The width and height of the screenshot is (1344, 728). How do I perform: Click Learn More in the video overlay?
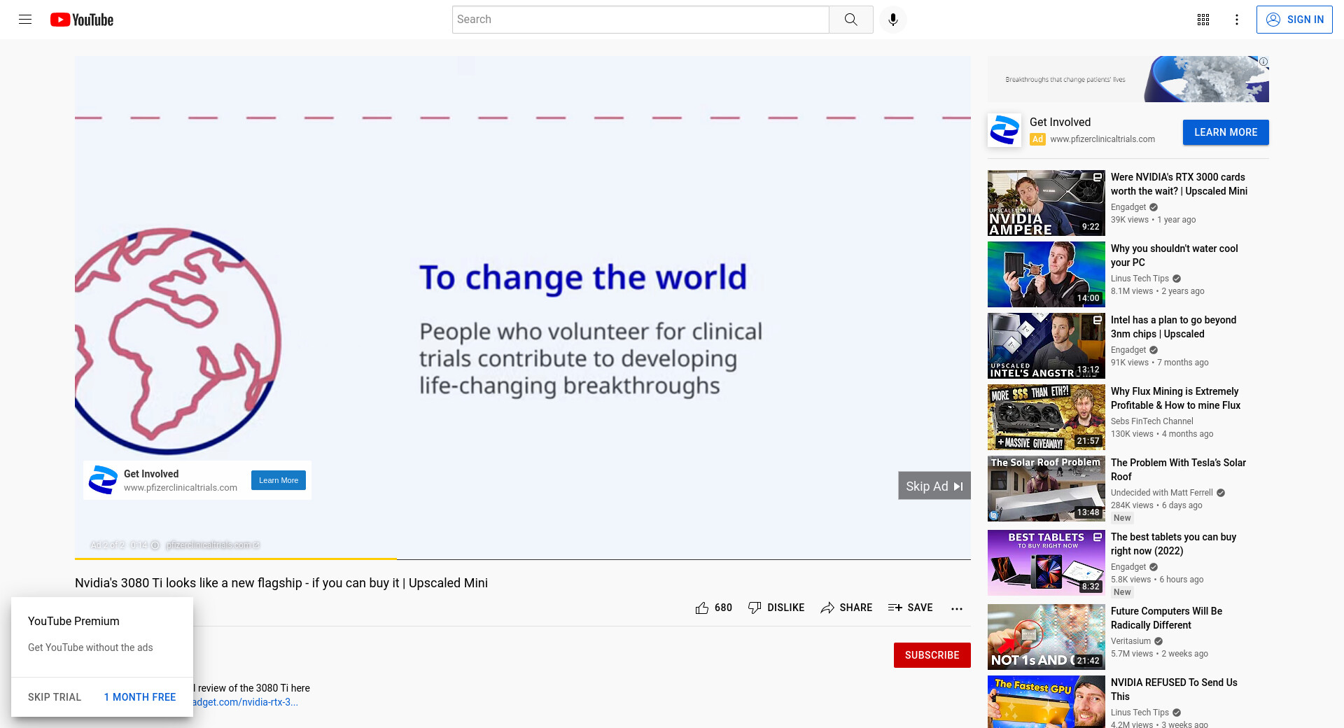279,480
